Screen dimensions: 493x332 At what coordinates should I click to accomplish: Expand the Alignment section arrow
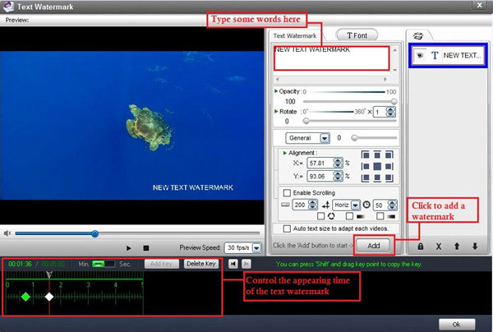[x=285, y=153]
